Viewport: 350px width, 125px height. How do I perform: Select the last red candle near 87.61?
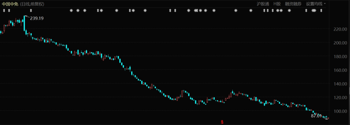pos(328,118)
